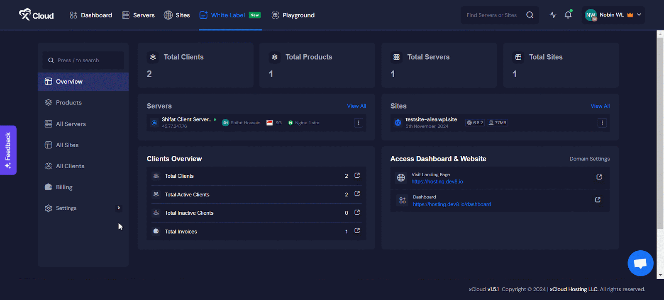This screenshot has height=300, width=664.
Task: Click the Total Products card icon
Action: pos(275,57)
